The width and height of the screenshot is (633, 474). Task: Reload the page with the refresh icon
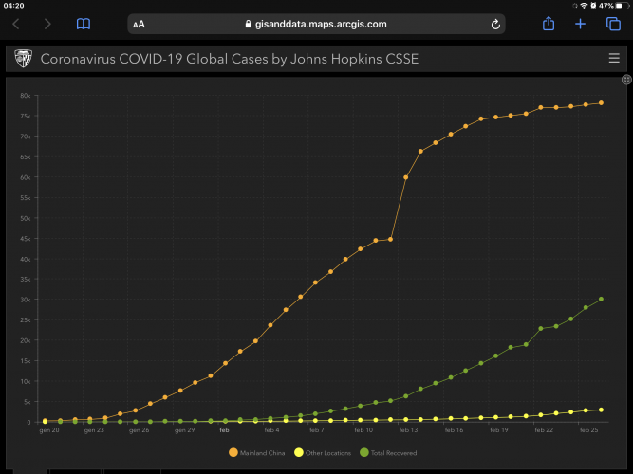pos(495,24)
